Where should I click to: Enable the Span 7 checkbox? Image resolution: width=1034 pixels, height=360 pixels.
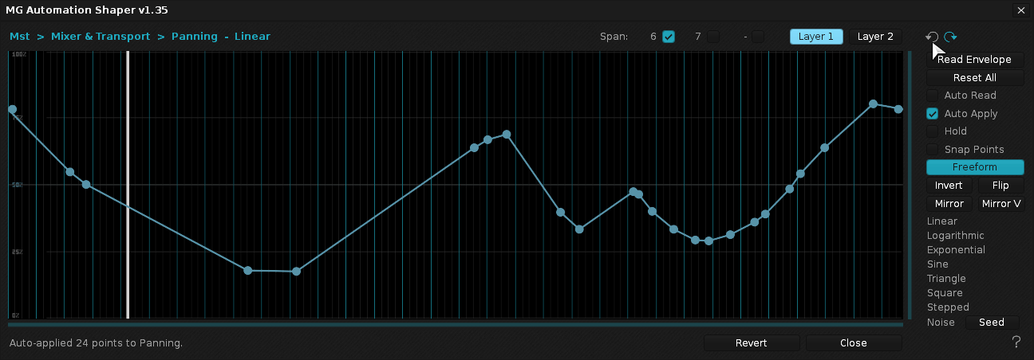tap(713, 37)
